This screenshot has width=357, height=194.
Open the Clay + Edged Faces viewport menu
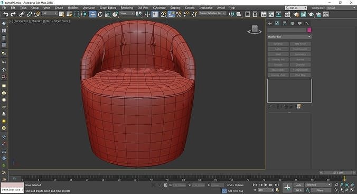coord(57,21)
